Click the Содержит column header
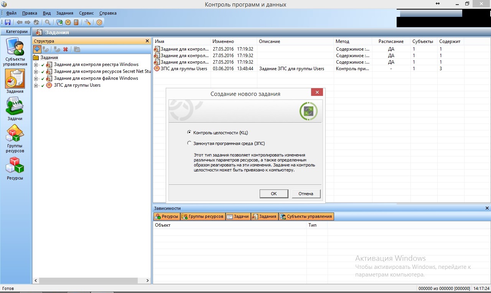Image resolution: width=491 pixels, height=293 pixels. point(451,41)
